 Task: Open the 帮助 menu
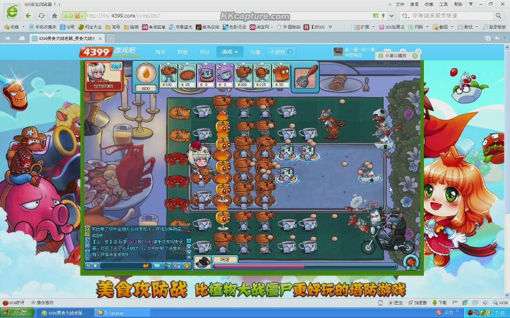(x=458, y=4)
